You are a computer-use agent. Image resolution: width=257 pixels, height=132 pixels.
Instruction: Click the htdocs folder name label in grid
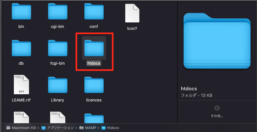[x=94, y=63]
